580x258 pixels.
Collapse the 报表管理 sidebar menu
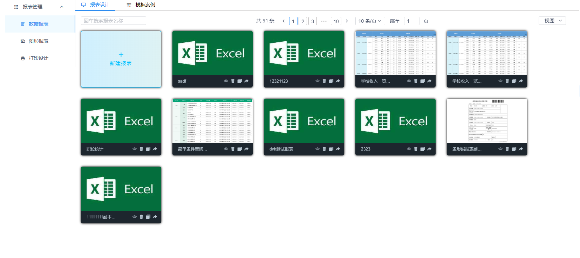[x=62, y=7]
